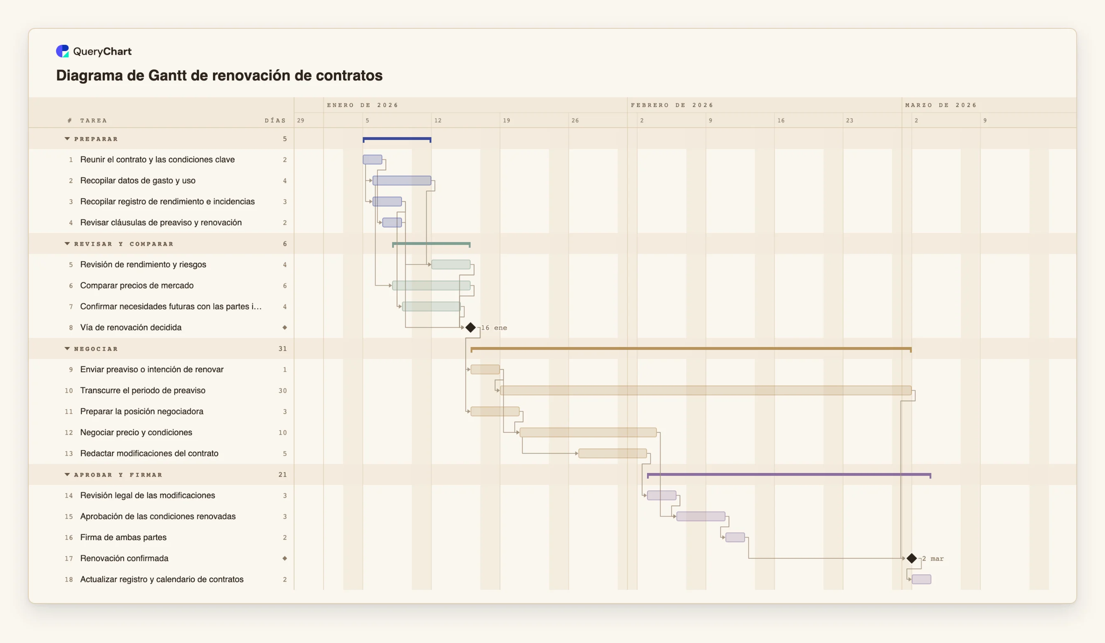Click the bar for Reunir el contrato task
1105x643 pixels.
click(372, 160)
